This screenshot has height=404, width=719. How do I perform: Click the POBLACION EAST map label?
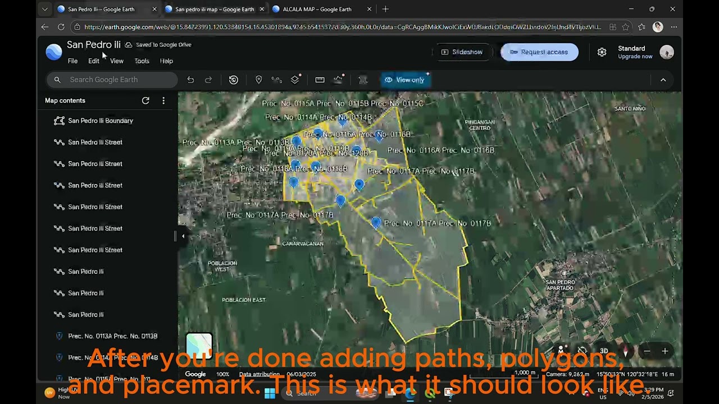[244, 300]
